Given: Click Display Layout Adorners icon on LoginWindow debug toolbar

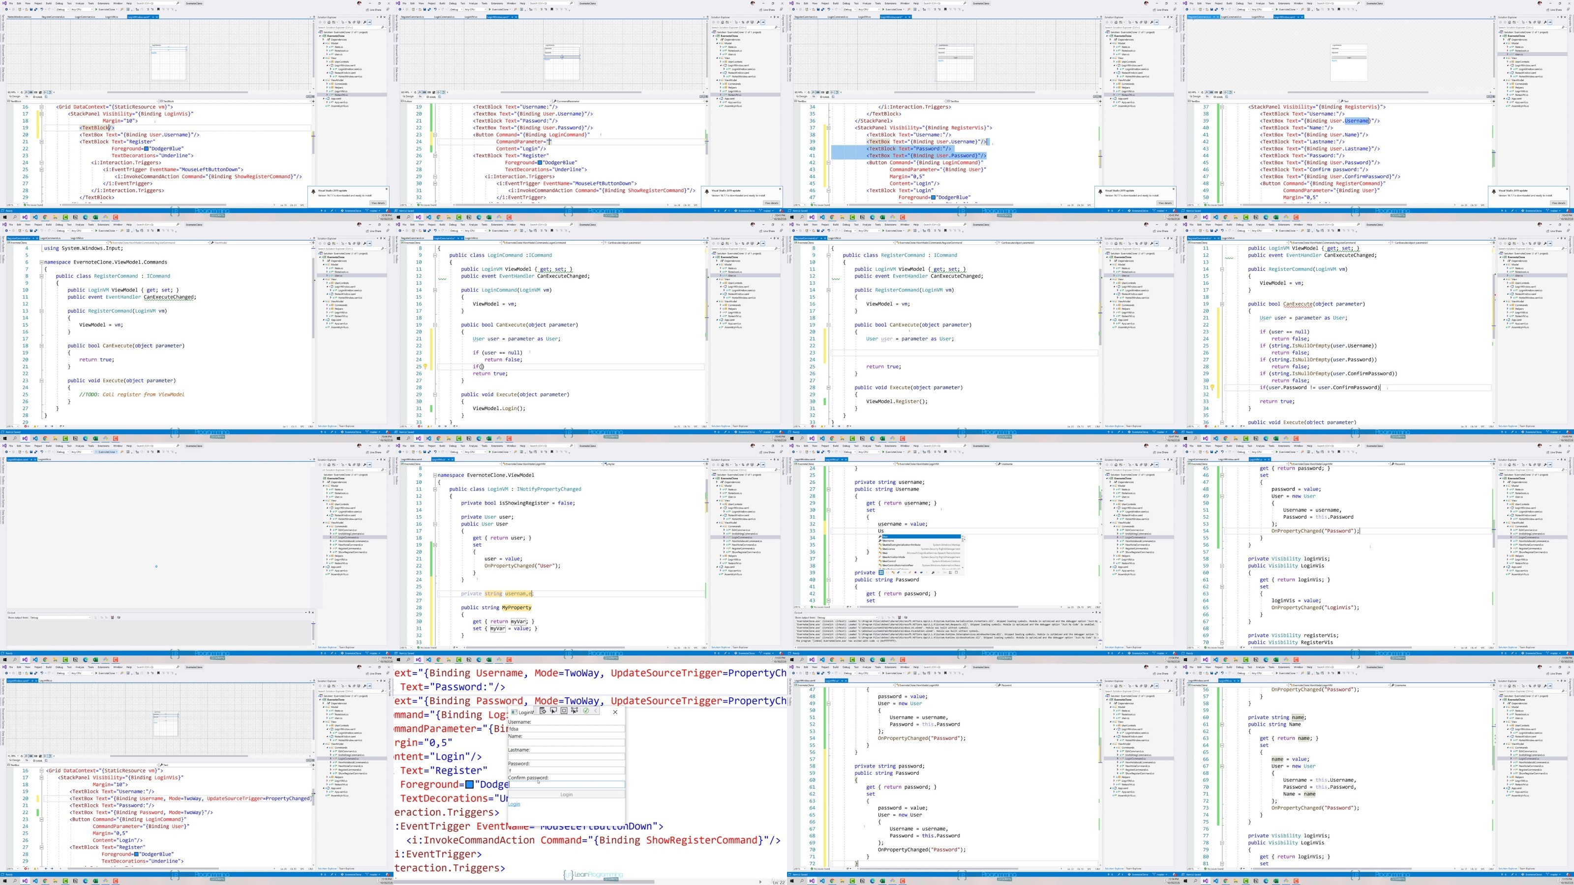Looking at the screenshot, I should coord(564,711).
